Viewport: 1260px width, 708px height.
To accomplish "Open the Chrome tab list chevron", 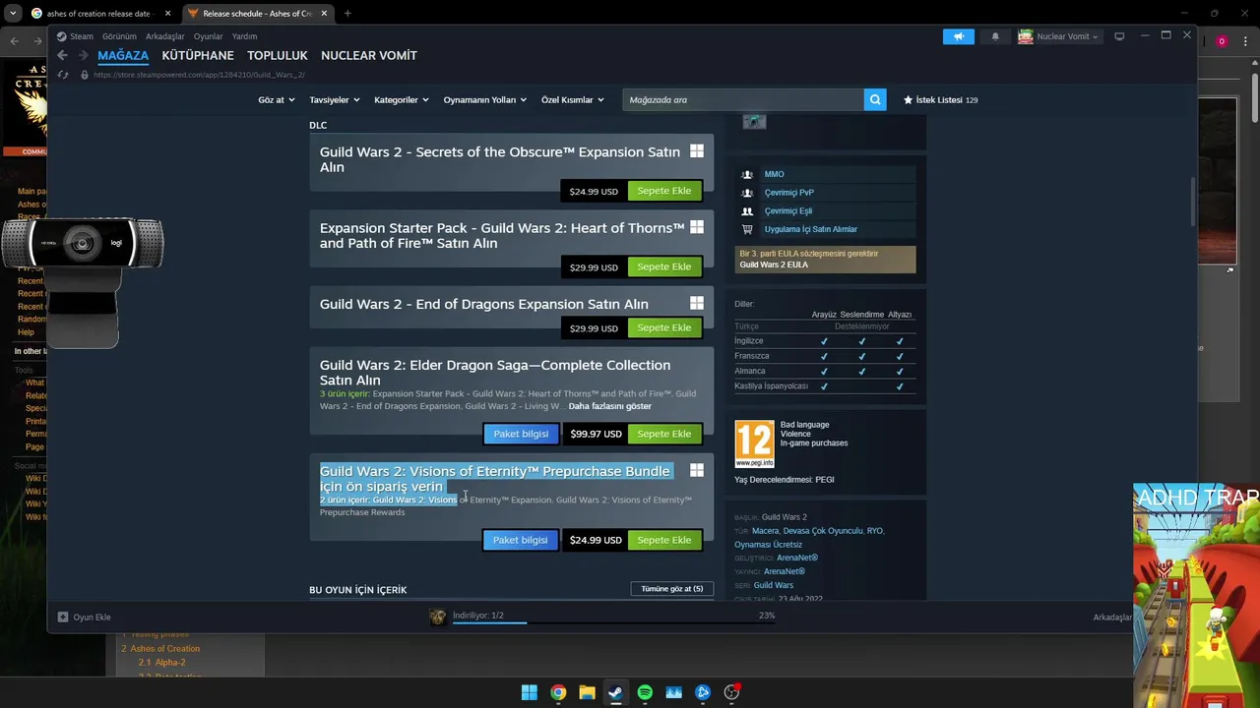I will coord(13,13).
